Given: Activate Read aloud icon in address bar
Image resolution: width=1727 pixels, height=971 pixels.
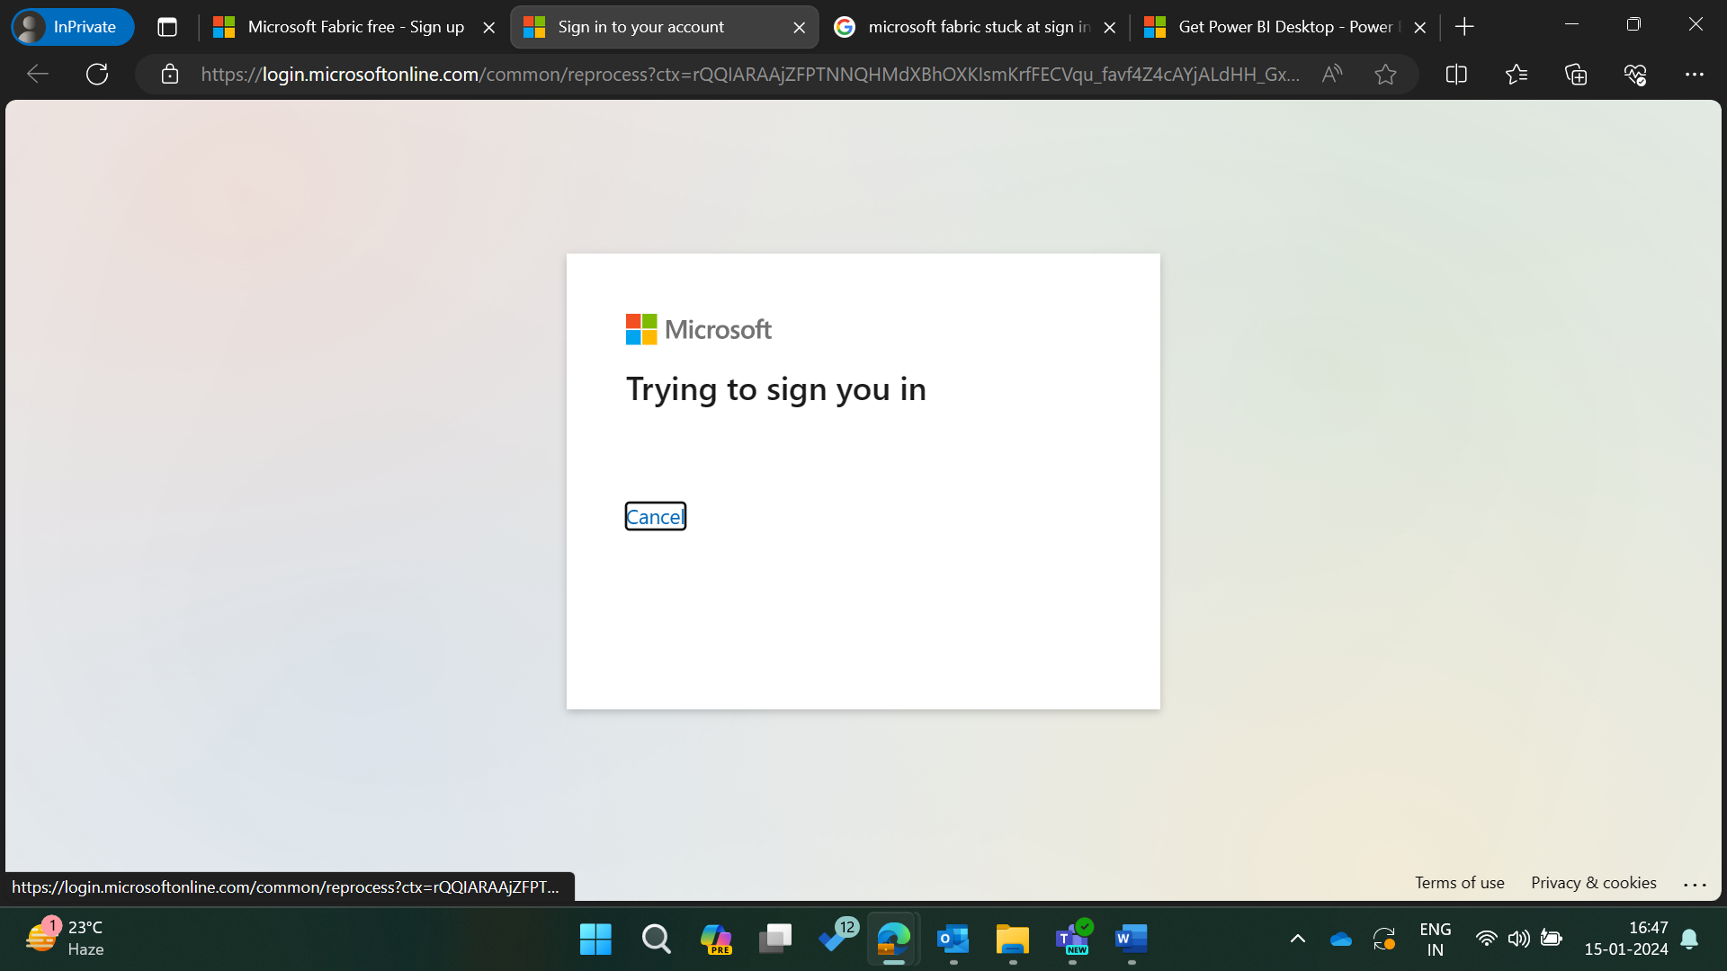Looking at the screenshot, I should pyautogui.click(x=1332, y=75).
